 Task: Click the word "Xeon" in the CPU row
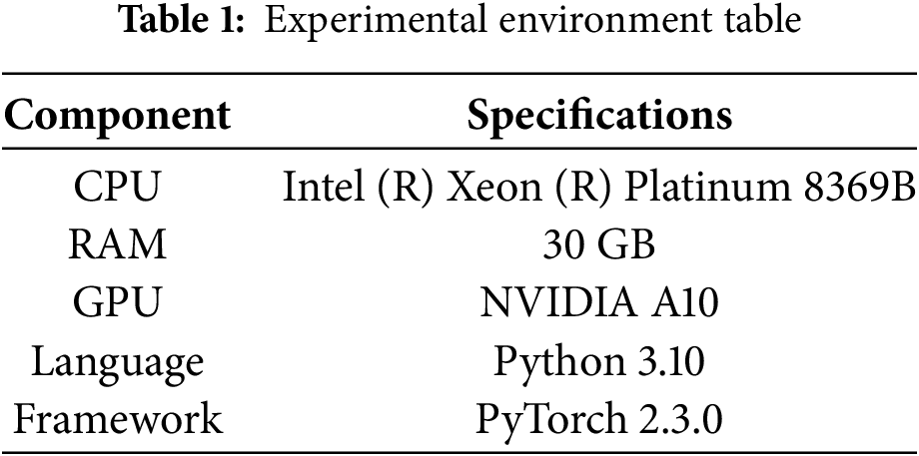coord(475,186)
